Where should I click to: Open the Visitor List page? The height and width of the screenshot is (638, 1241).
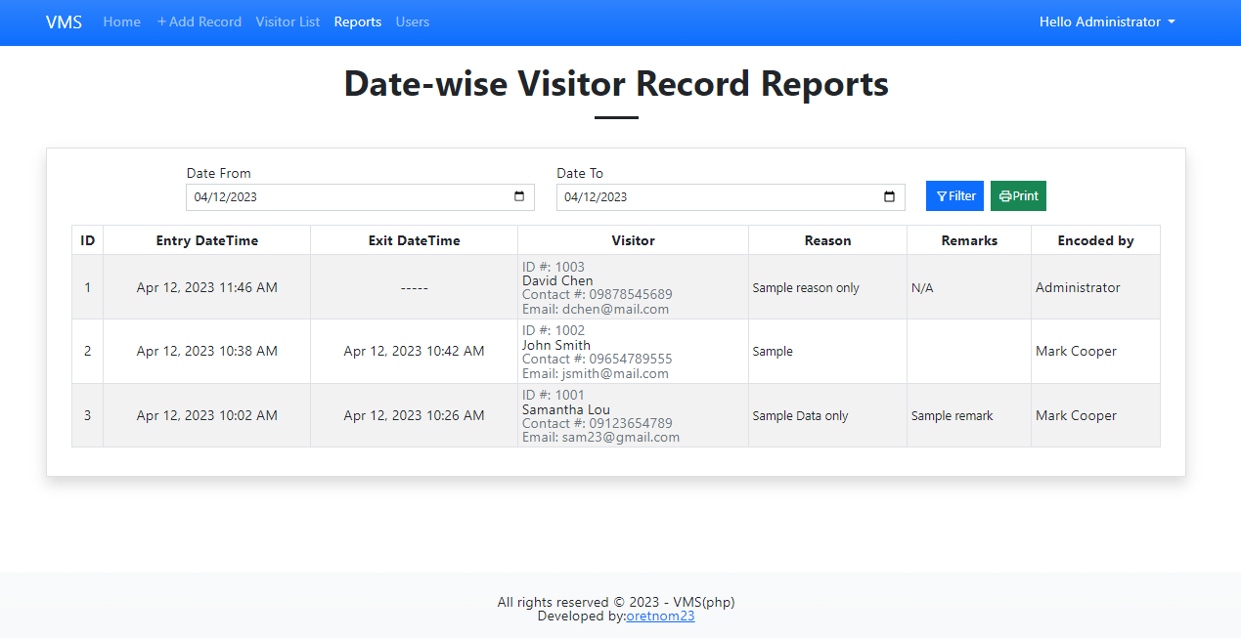(x=288, y=21)
